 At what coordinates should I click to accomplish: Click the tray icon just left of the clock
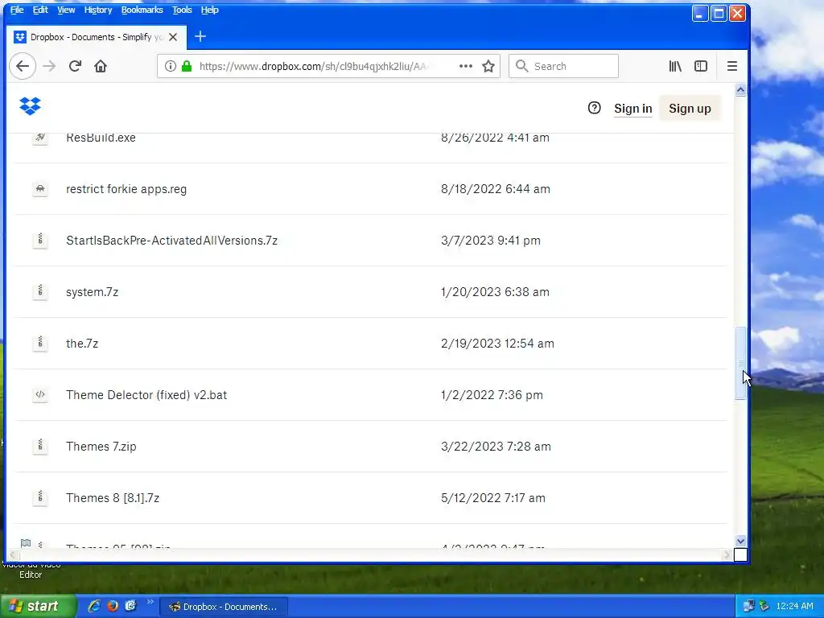coord(764,606)
